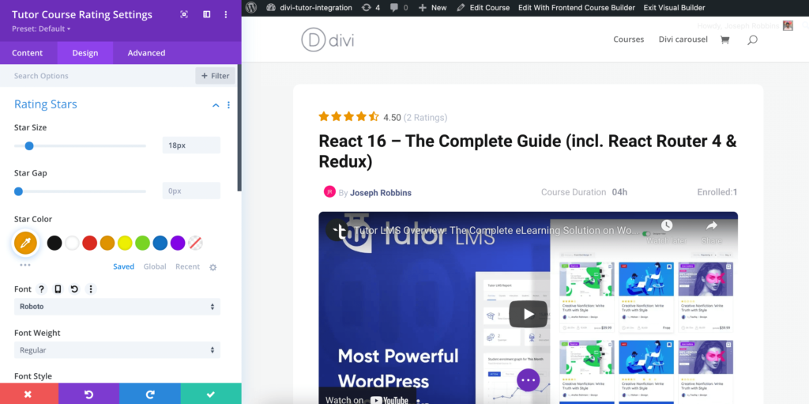809x404 pixels.
Task: Open Rating Stars section options menu
Action: 228,105
